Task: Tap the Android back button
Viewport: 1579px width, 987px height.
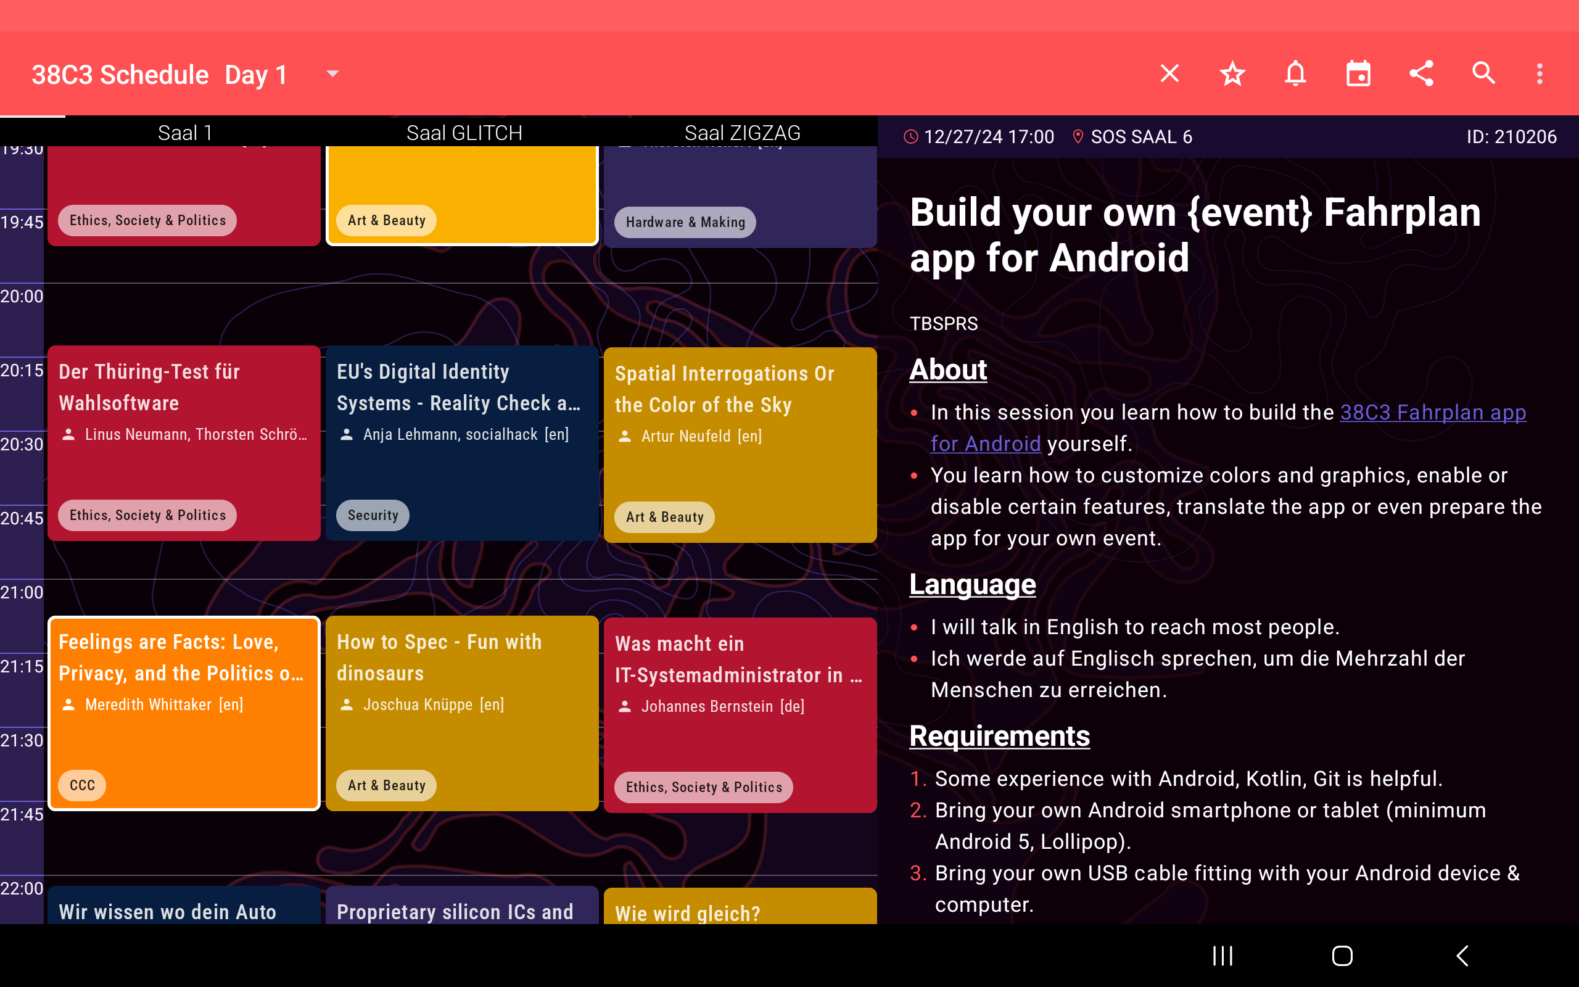Action: pyautogui.click(x=1462, y=956)
